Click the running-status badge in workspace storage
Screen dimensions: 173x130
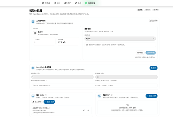point(153,21)
